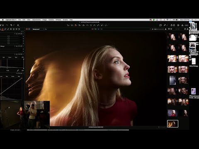Select the Green tab in the Curve tool

pos(13,76)
